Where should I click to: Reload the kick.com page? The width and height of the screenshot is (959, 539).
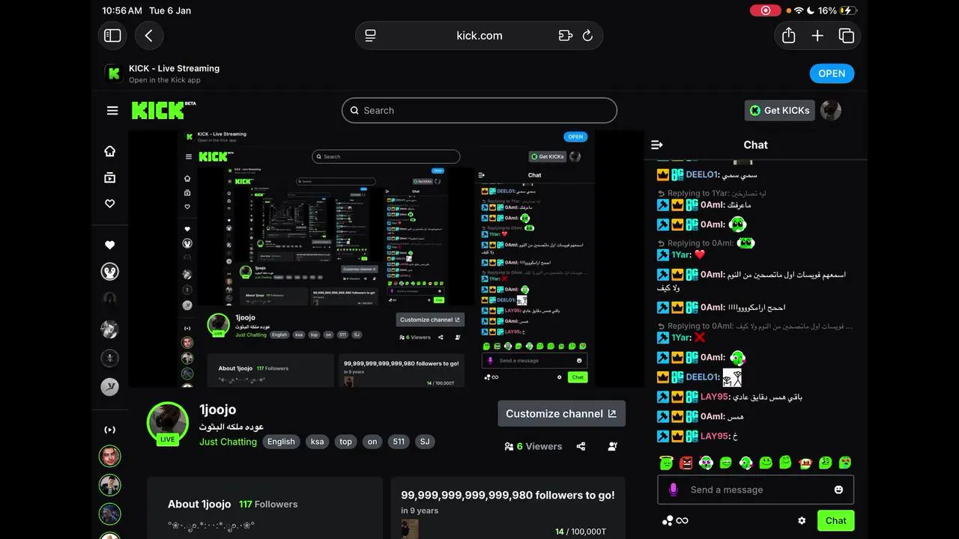click(588, 35)
